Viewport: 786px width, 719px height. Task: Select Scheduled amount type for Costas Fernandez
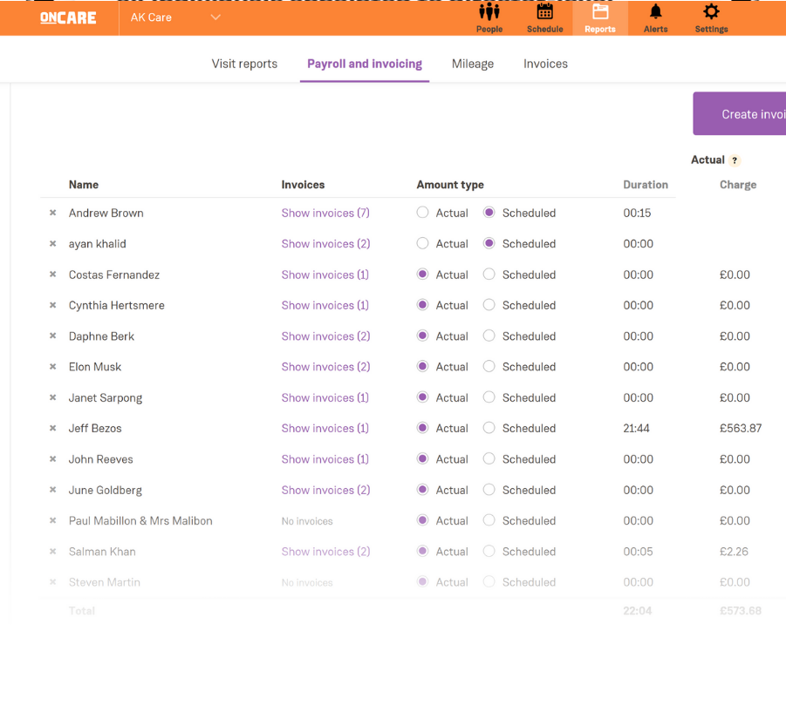[x=489, y=275]
